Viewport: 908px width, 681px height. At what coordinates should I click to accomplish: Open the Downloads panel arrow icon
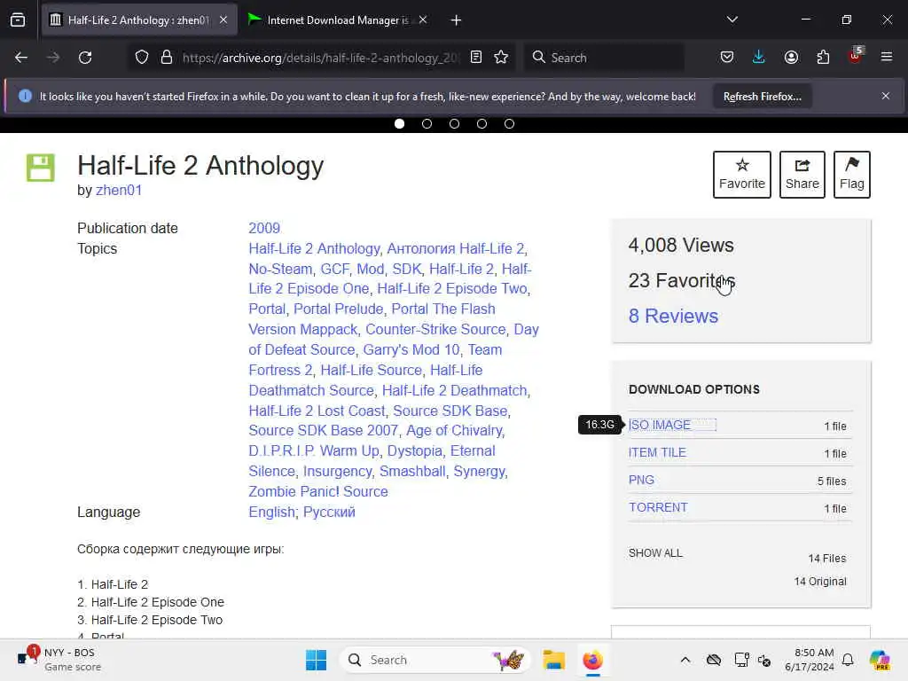tap(759, 58)
